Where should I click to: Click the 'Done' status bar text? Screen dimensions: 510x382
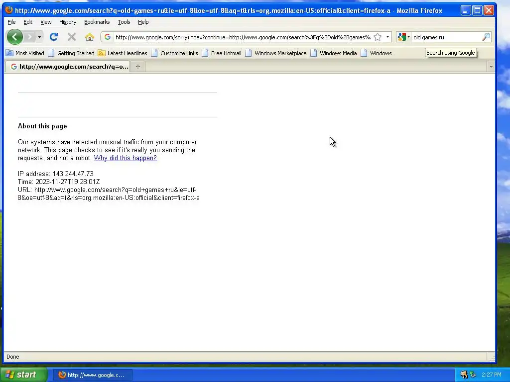click(12, 357)
